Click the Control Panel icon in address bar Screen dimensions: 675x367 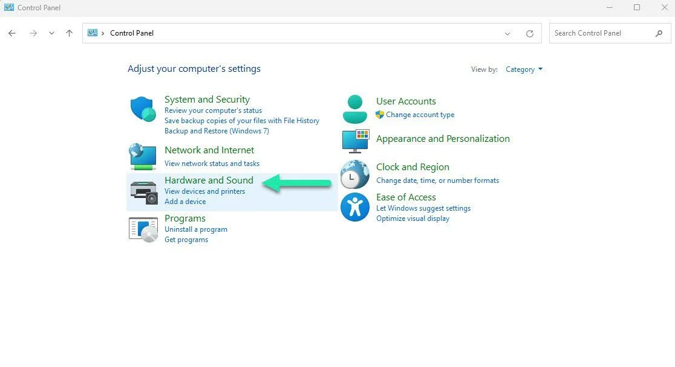[93, 33]
